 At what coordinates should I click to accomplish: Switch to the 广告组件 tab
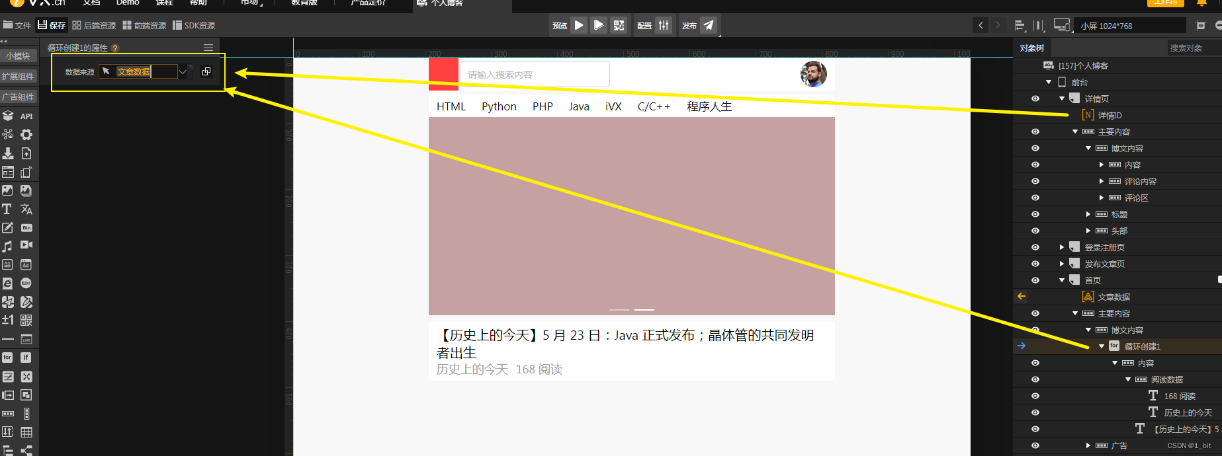(x=18, y=97)
